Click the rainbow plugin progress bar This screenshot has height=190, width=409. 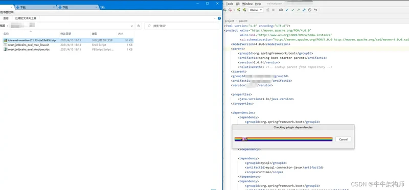click(x=284, y=139)
